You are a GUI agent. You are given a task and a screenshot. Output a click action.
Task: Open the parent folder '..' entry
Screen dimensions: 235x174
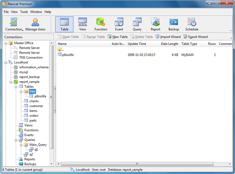[61, 49]
